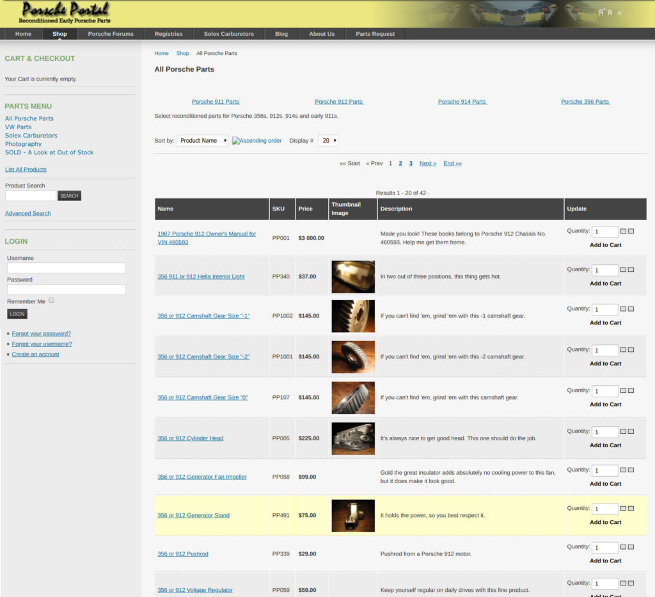Reset font size with the middle A icon
The width and height of the screenshot is (655, 597).
click(x=610, y=13)
